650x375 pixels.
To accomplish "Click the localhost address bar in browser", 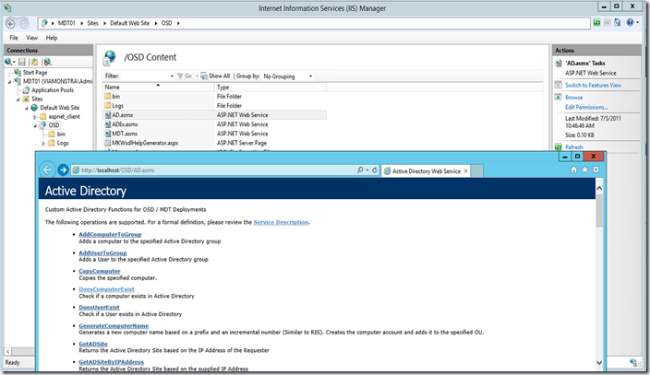I will pyautogui.click(x=212, y=170).
